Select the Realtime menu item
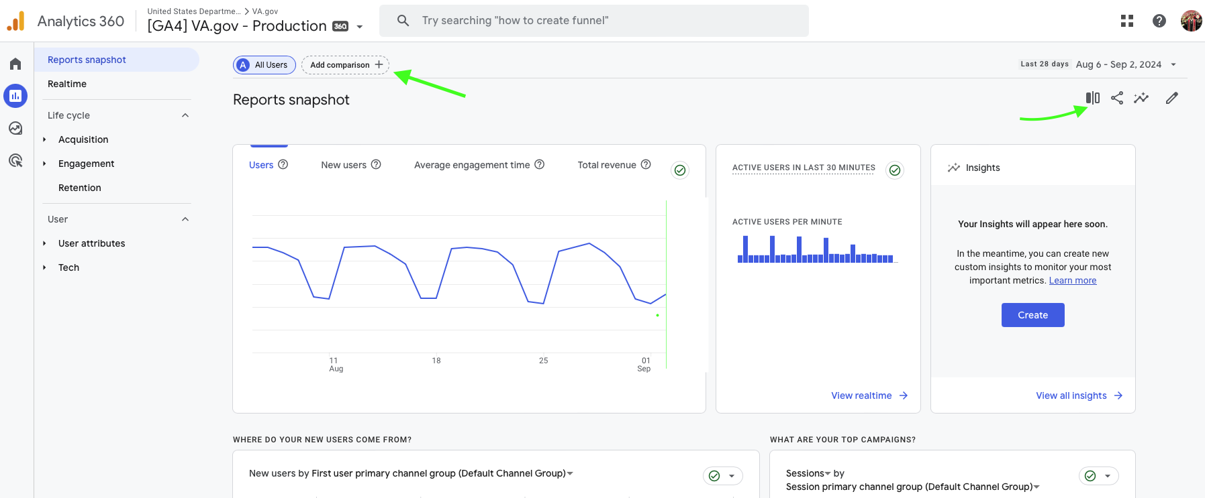 tap(67, 84)
